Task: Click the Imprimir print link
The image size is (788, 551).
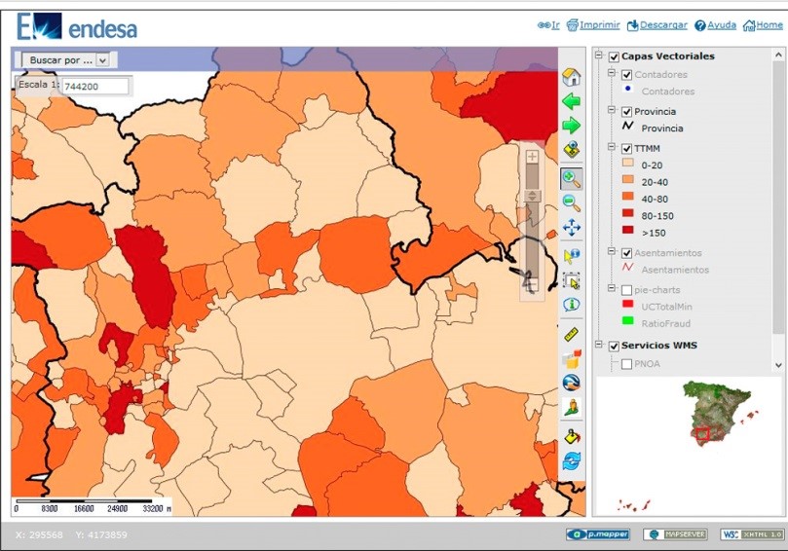Action: [x=599, y=25]
